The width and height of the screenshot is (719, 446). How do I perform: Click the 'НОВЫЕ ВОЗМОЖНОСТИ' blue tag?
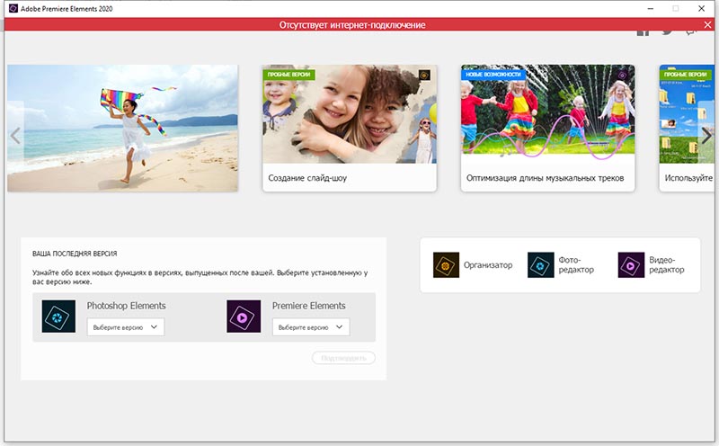(493, 75)
